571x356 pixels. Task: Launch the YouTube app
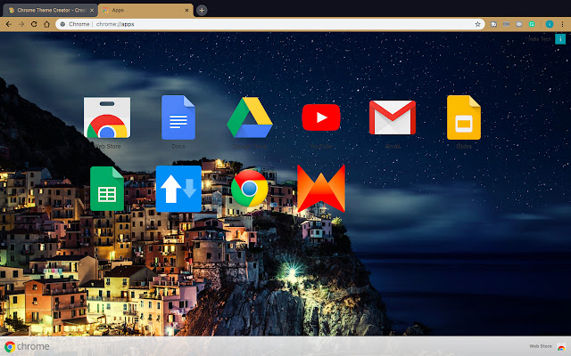(321, 117)
